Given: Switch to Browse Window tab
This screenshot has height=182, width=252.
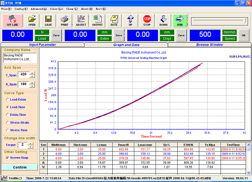Looking at the screenshot, I should [x=210, y=45].
